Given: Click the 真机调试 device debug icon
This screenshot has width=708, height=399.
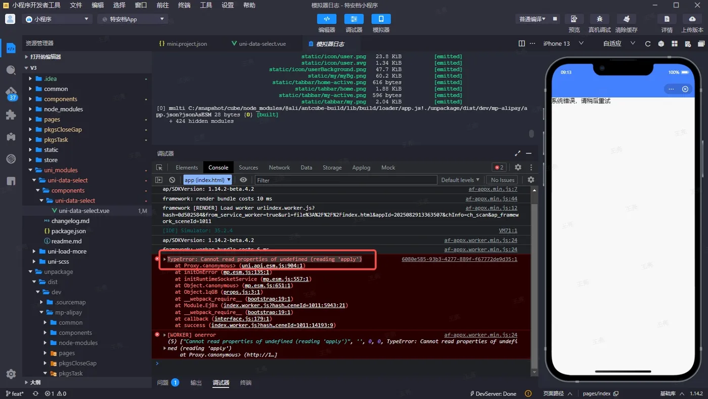Looking at the screenshot, I should tap(599, 19).
